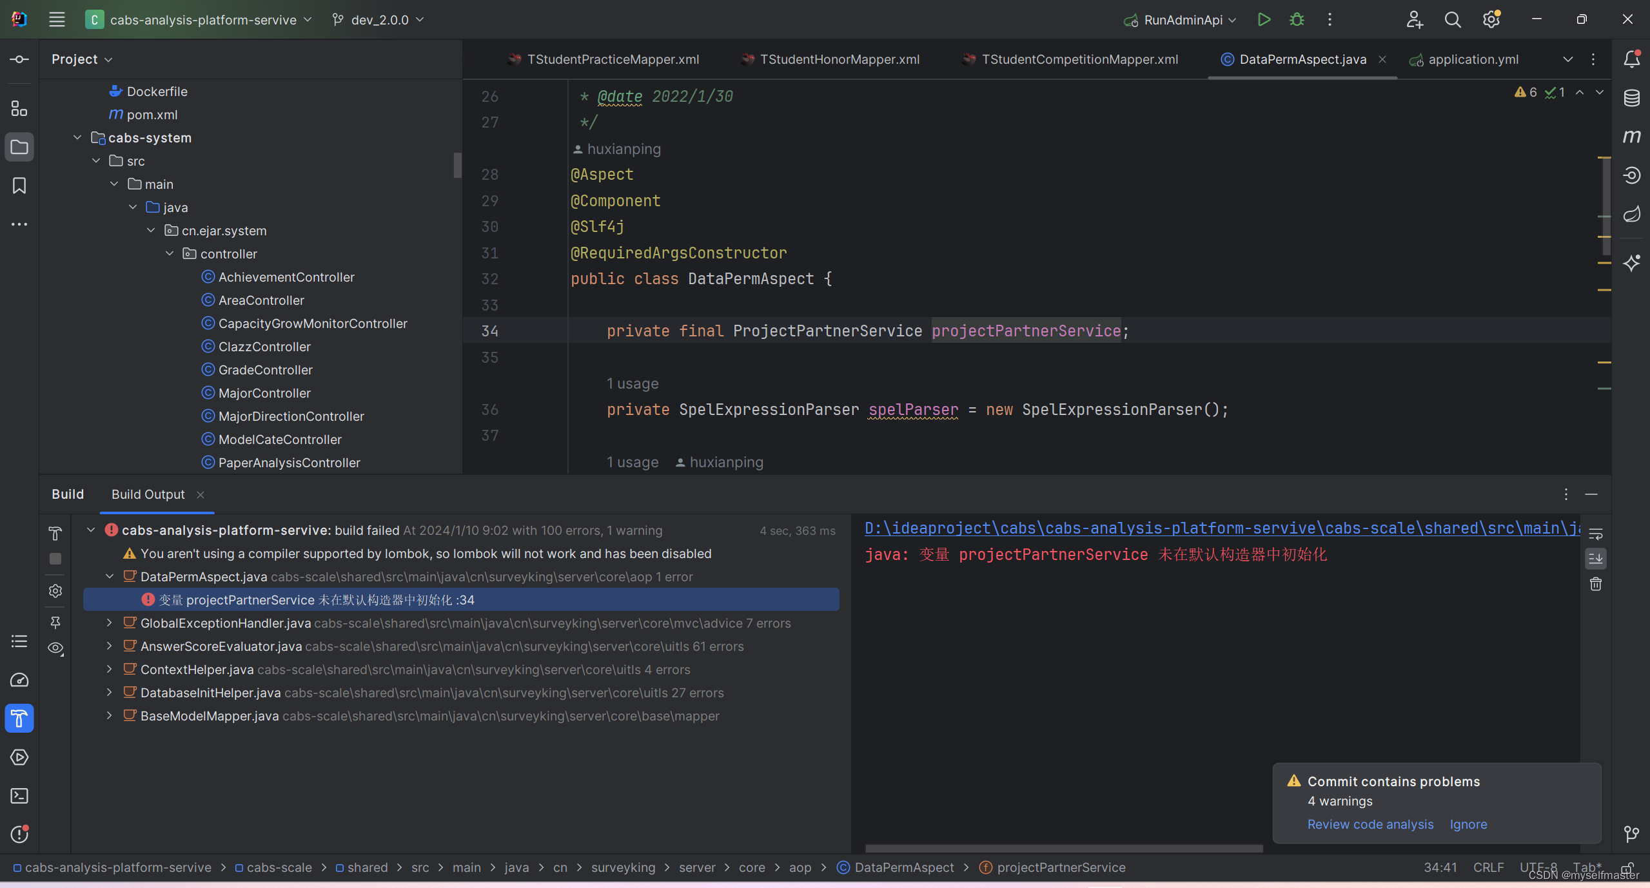Show more tool windows ellipsis
The width and height of the screenshot is (1650, 888).
19,224
